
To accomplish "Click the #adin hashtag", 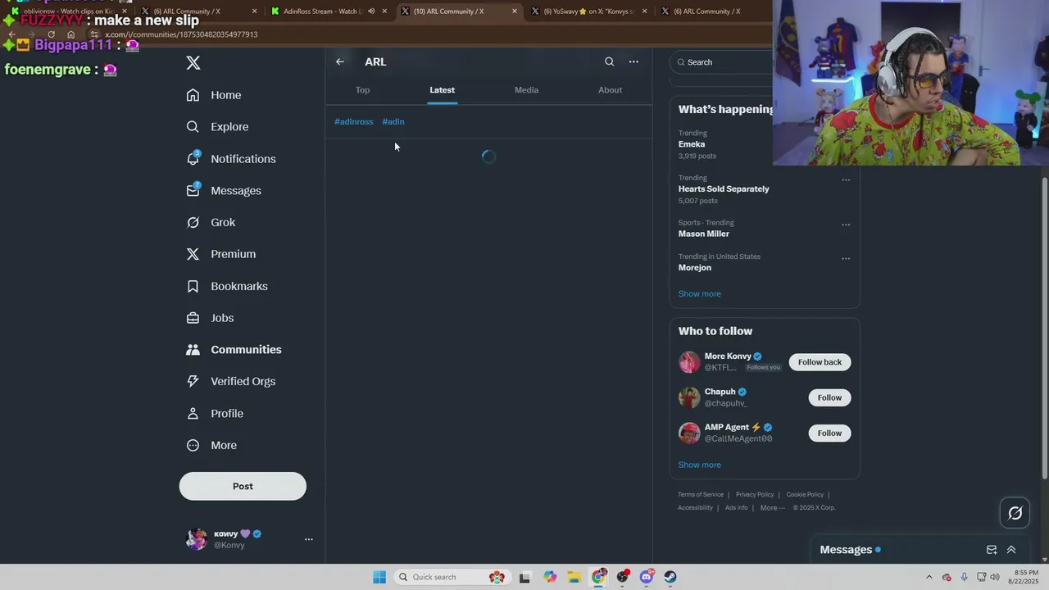I will pyautogui.click(x=393, y=121).
